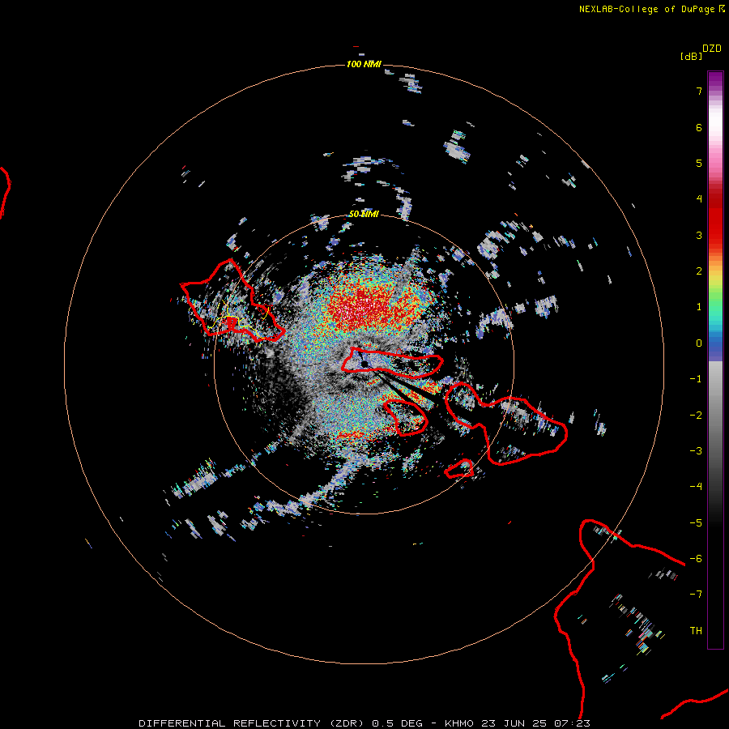
Task: Click the positive 4 tick label
Action: click(699, 199)
